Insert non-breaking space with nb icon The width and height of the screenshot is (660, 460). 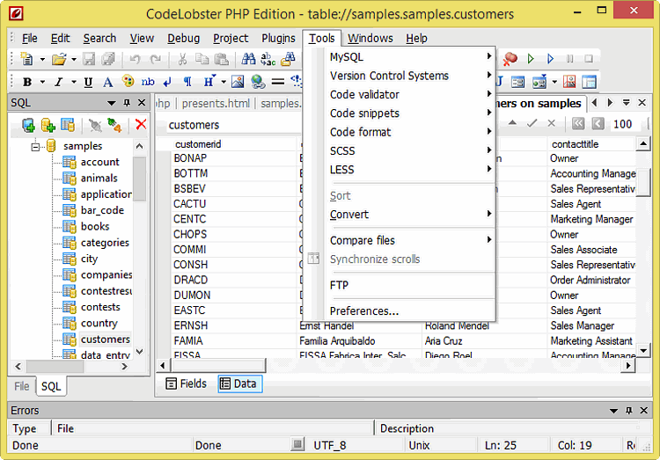point(148,82)
